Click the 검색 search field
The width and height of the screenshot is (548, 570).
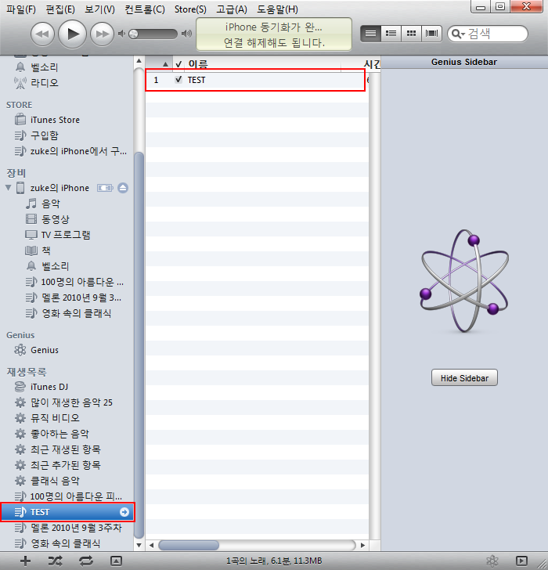pos(488,34)
